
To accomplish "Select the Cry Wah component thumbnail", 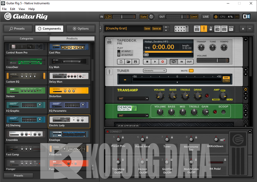I will click(69, 63).
